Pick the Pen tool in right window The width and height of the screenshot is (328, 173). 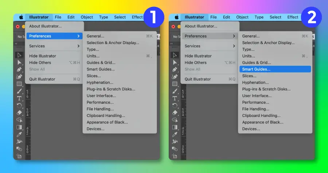click(x=175, y=69)
